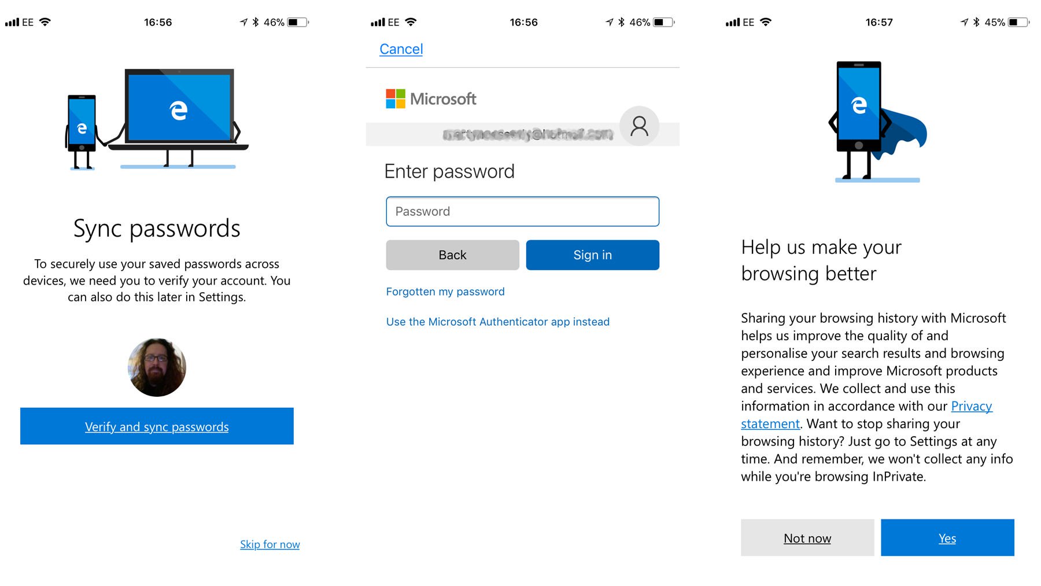Choose Skip for now link

[x=270, y=544]
